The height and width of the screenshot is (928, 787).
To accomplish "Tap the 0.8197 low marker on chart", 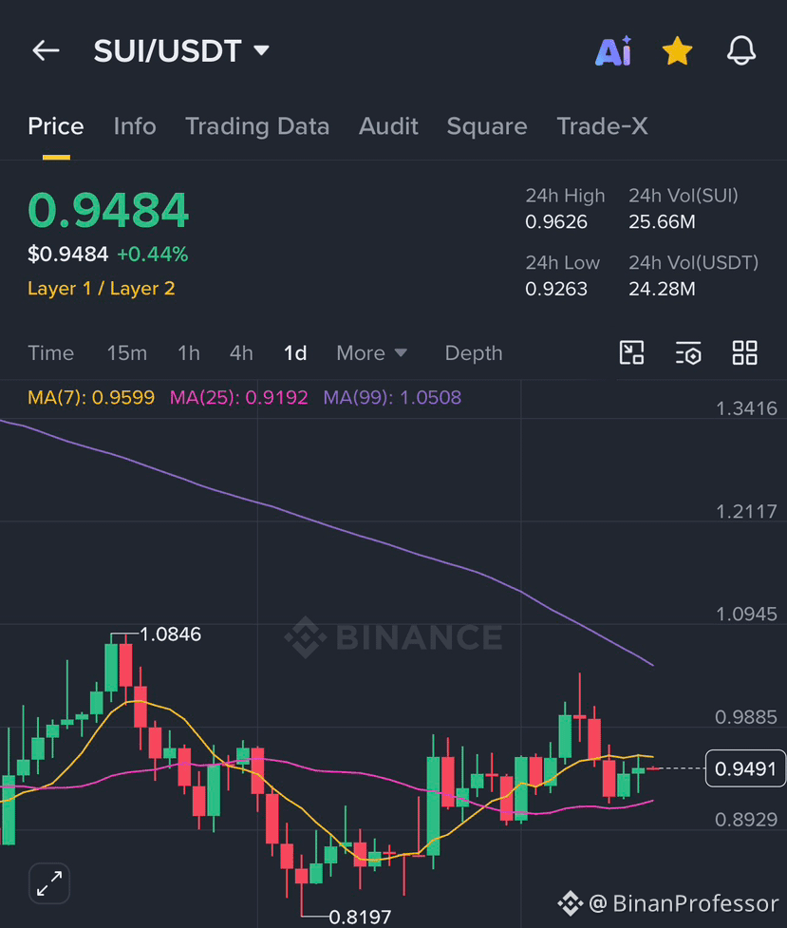I will pos(361,917).
